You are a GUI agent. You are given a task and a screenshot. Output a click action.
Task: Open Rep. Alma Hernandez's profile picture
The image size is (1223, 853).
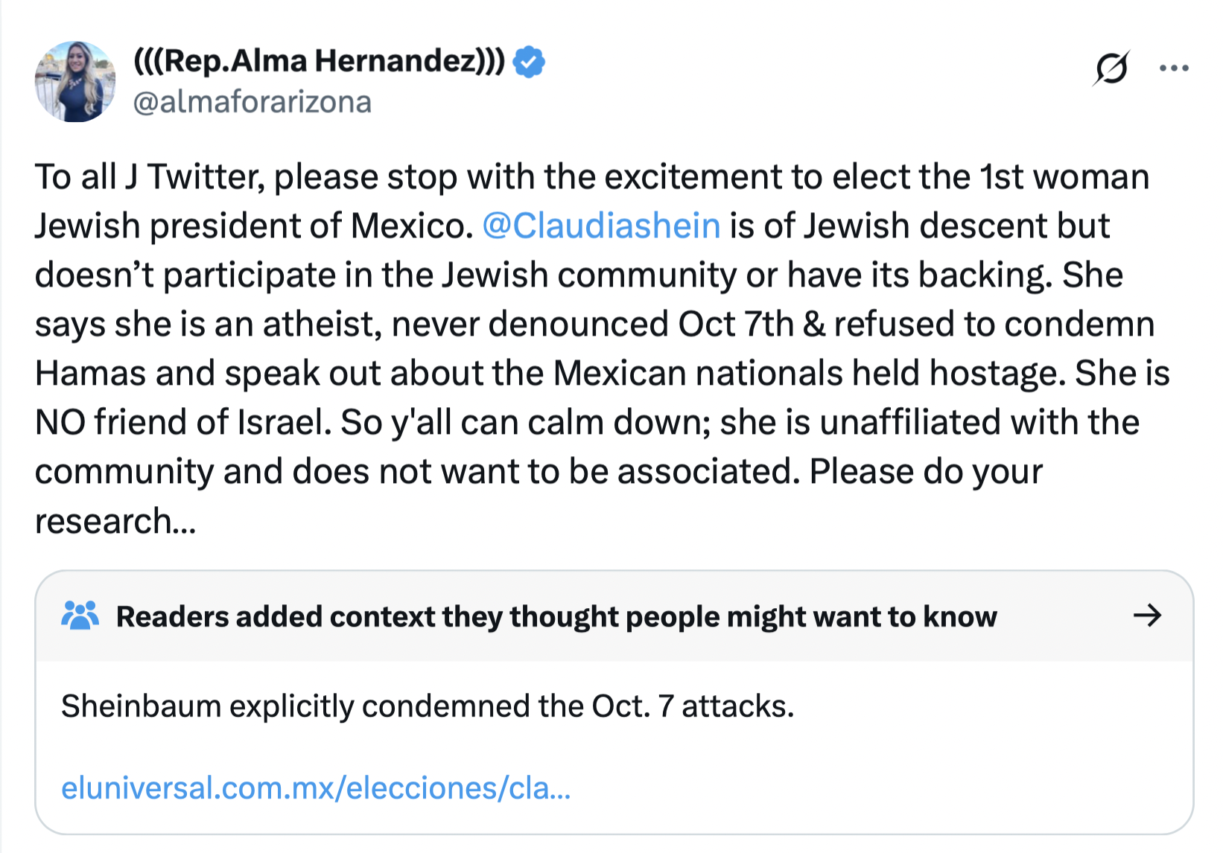[x=75, y=82]
